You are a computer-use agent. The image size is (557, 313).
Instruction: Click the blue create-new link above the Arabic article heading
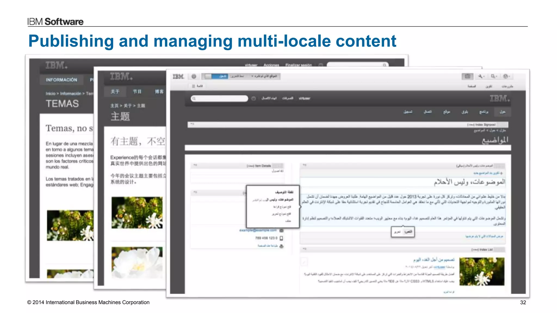(488, 173)
